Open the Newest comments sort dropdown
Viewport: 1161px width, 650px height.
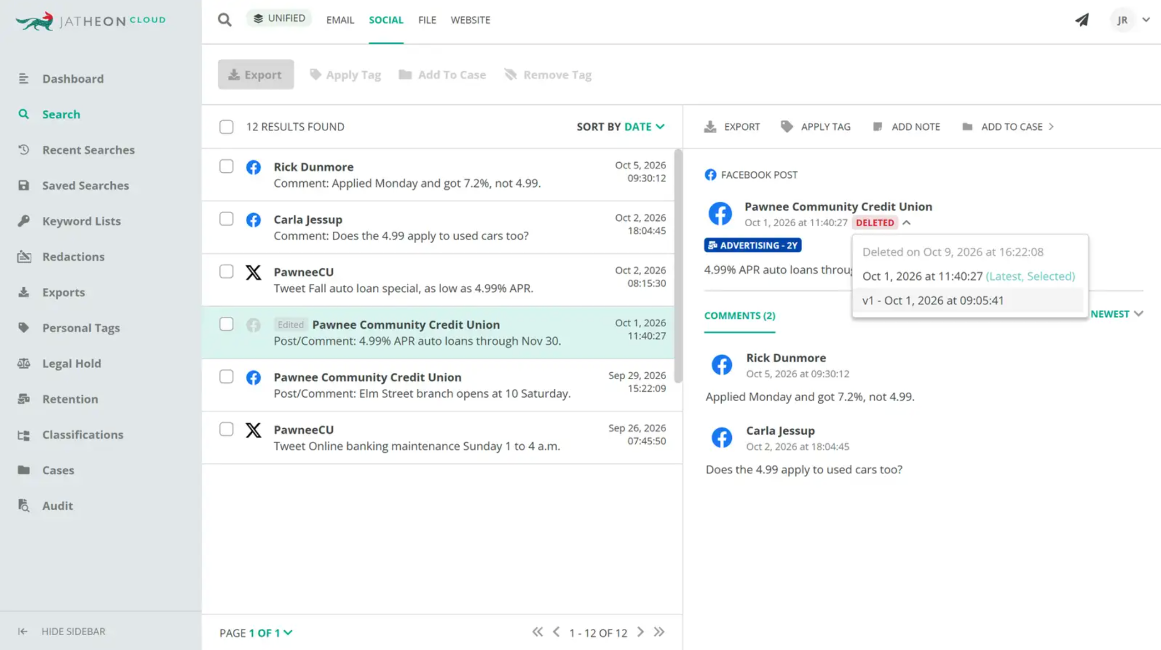tap(1116, 314)
